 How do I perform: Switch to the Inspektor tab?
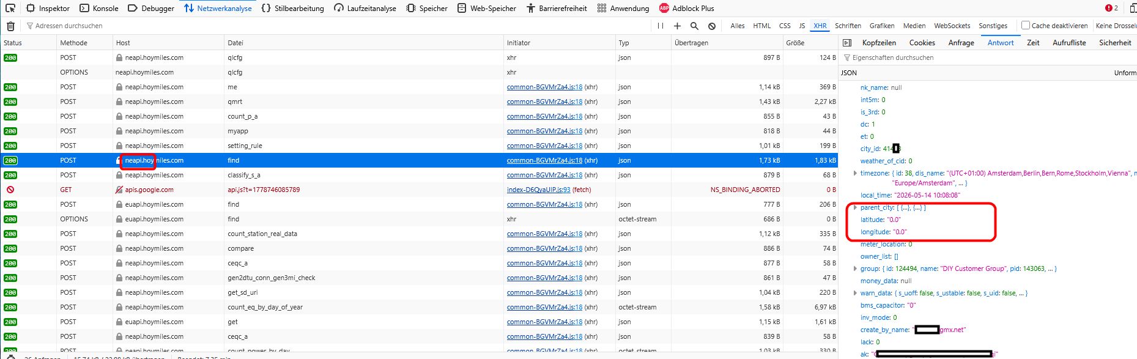[x=48, y=8]
